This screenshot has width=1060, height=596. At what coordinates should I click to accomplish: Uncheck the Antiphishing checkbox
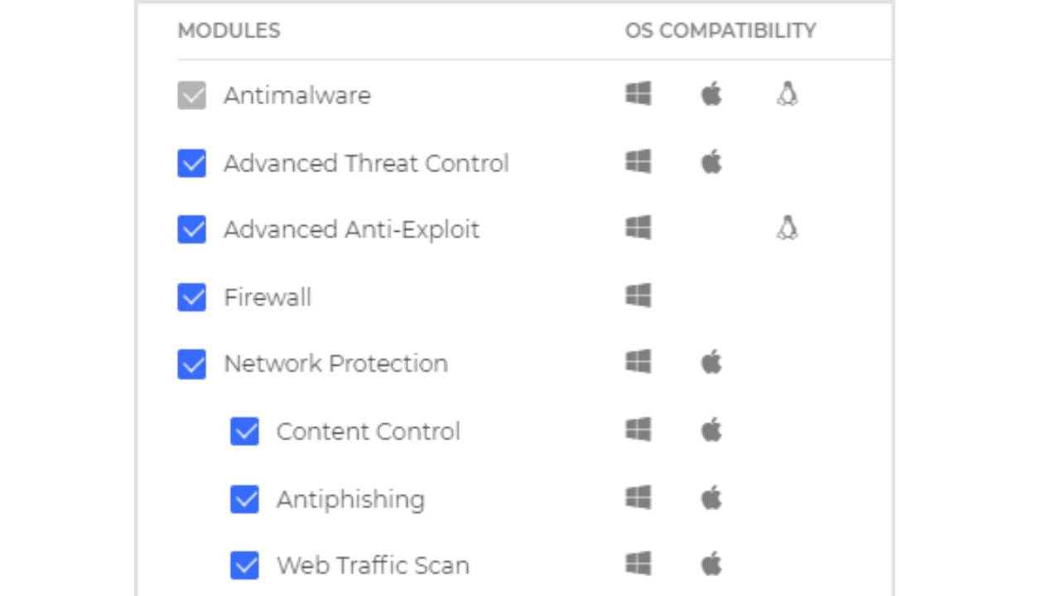(244, 499)
